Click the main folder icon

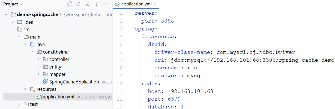pyautogui.click(x=26, y=37)
